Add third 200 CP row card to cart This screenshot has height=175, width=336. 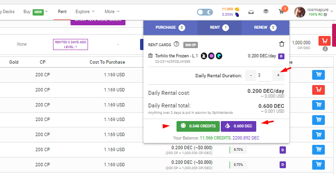click(x=318, y=105)
